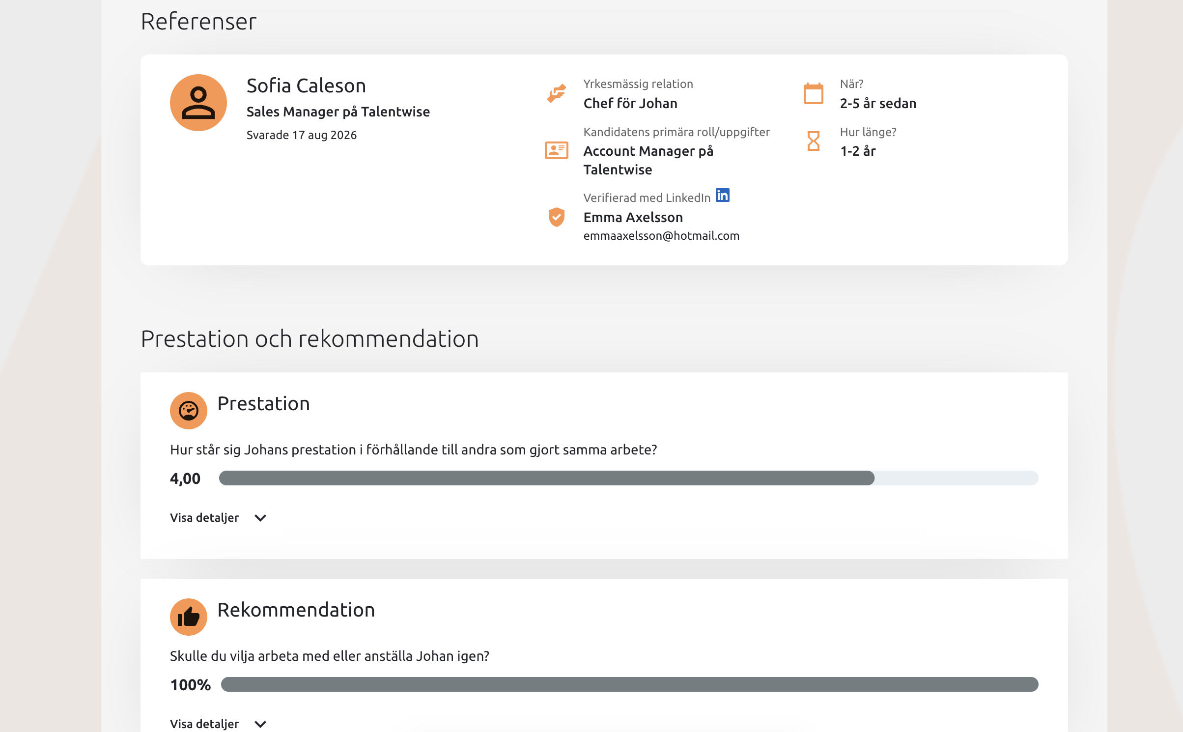Image resolution: width=1183 pixels, height=732 pixels.
Task: Click the chevron arrow in Prestation card
Action: tap(260, 518)
